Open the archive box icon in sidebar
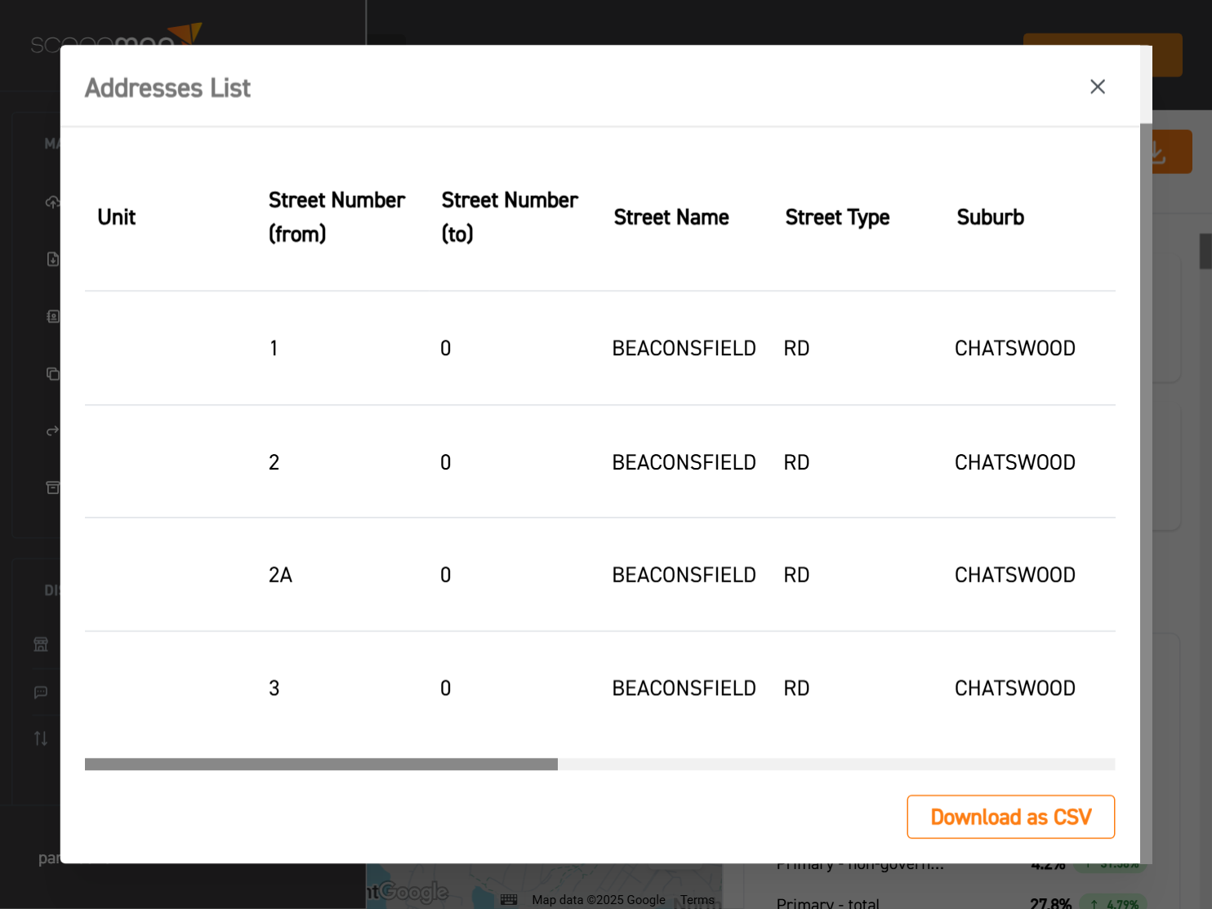Viewport: 1212px width, 909px height. tap(52, 488)
